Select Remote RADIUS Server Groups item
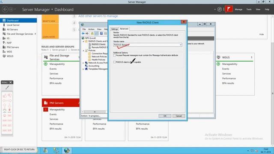274x154 pixels. [x=99, y=47]
